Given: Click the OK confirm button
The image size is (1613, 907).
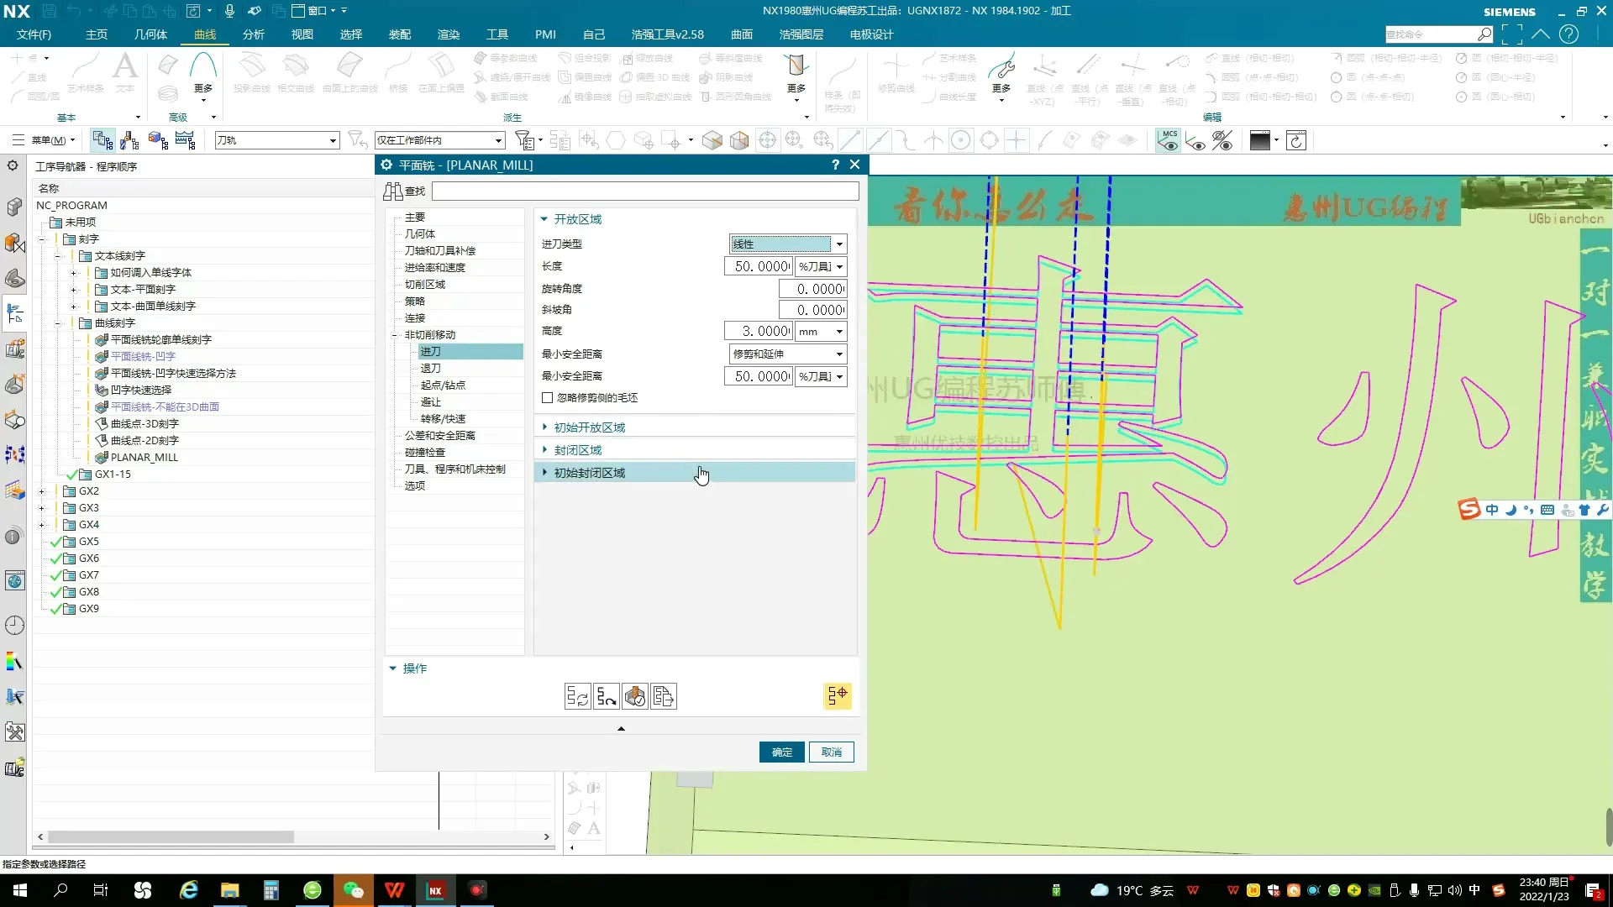Looking at the screenshot, I should click(781, 752).
